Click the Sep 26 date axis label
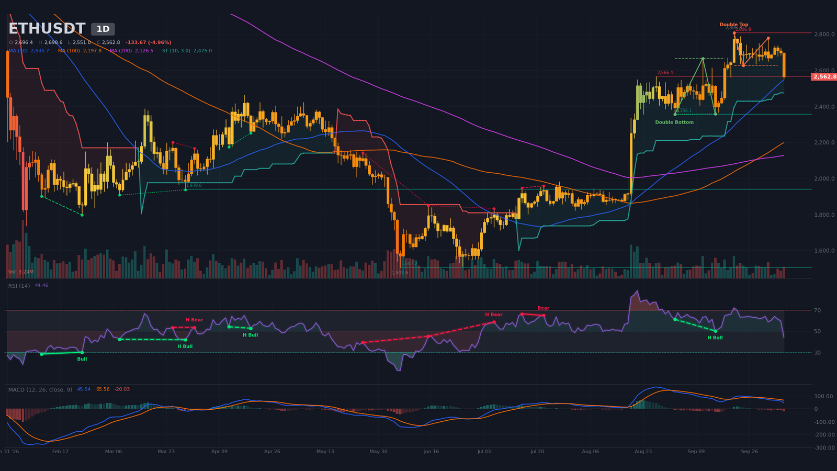The height and width of the screenshot is (471, 837). (749, 452)
